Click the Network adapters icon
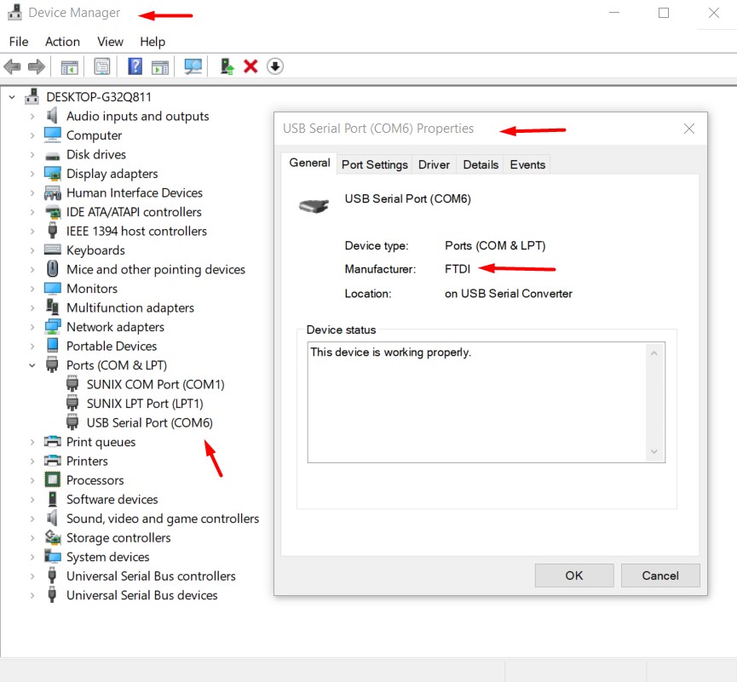Screen dimensions: 737x682 (x=52, y=326)
